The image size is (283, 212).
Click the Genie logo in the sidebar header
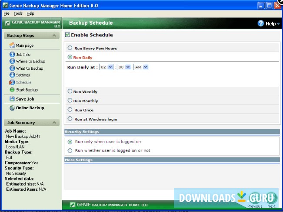(7, 23)
